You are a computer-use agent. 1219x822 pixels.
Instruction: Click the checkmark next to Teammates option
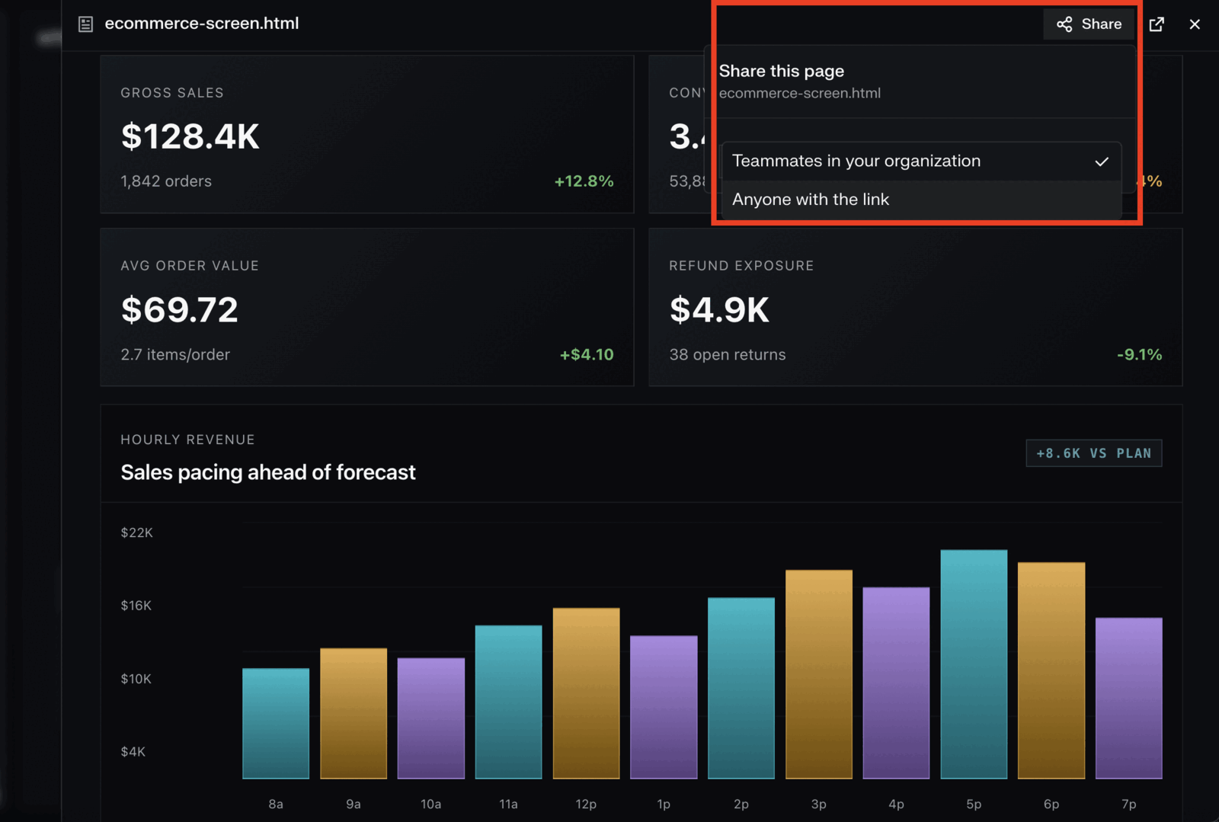[x=1102, y=162]
